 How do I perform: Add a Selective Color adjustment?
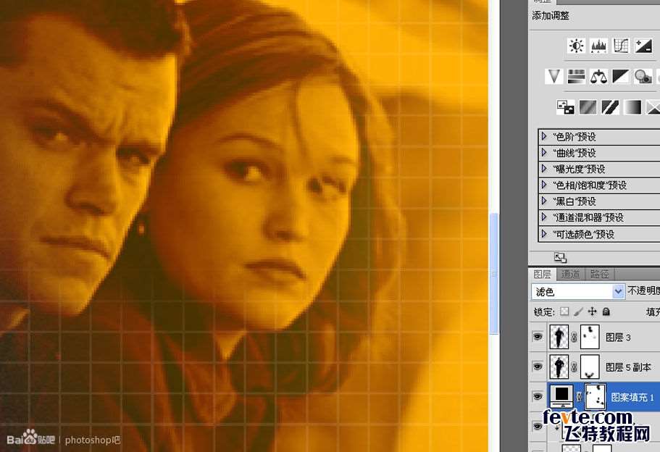pos(653,107)
